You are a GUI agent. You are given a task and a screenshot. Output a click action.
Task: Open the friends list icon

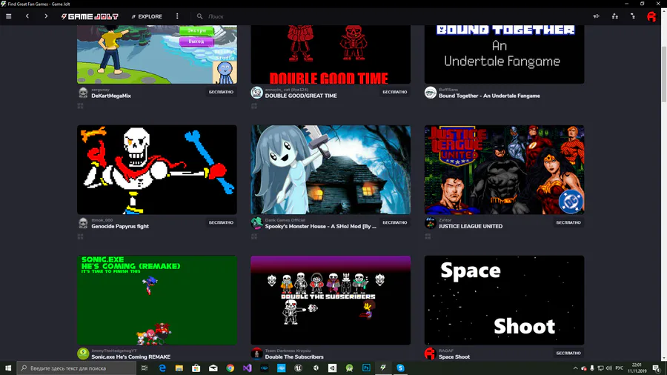click(x=614, y=16)
